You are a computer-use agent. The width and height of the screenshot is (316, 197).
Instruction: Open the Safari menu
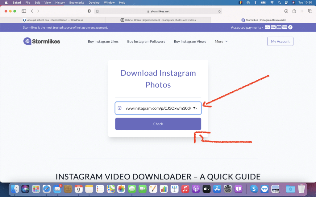[17, 2]
